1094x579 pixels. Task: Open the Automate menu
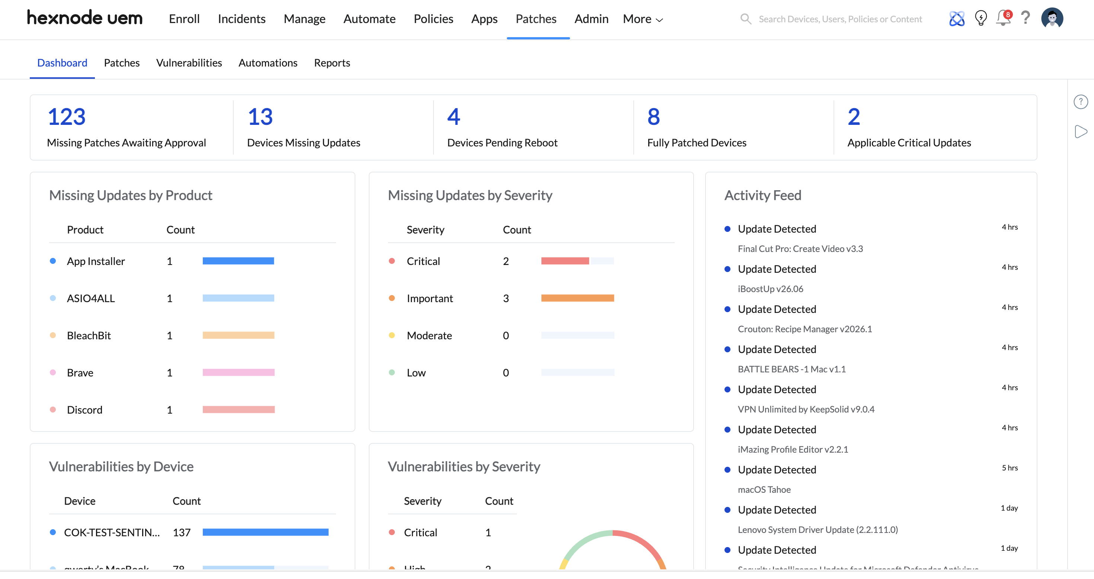(370, 19)
